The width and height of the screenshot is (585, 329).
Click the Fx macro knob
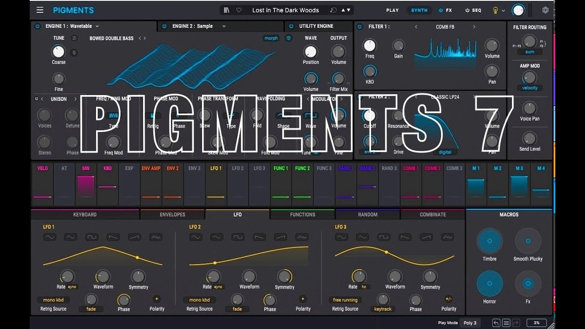[528, 284]
